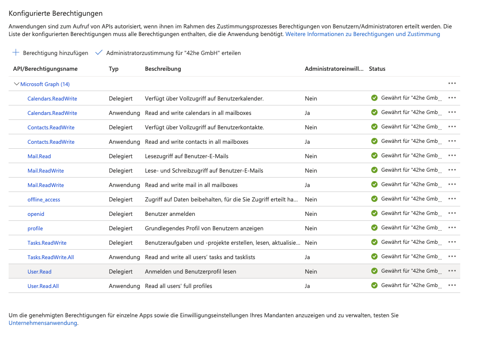The height and width of the screenshot is (338, 495).
Task: Click the Typ column header
Action: (114, 69)
